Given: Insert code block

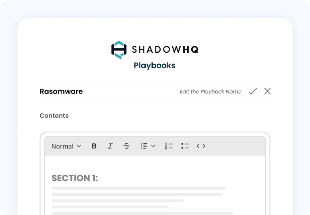Looking at the screenshot, I should (x=201, y=146).
